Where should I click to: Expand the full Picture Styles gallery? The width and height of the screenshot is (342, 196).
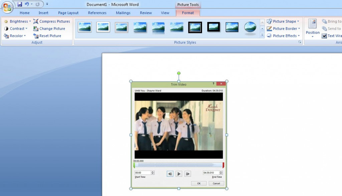(x=263, y=35)
